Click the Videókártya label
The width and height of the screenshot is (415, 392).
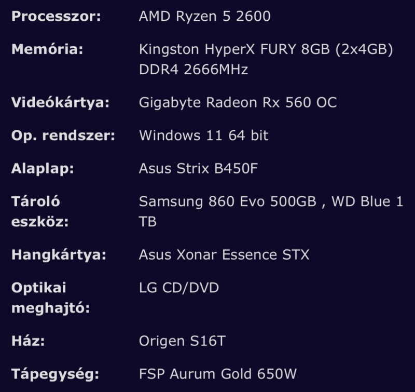[x=60, y=102]
